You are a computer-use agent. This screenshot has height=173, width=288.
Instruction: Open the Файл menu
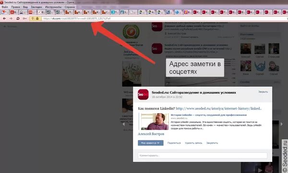coord(5,7)
